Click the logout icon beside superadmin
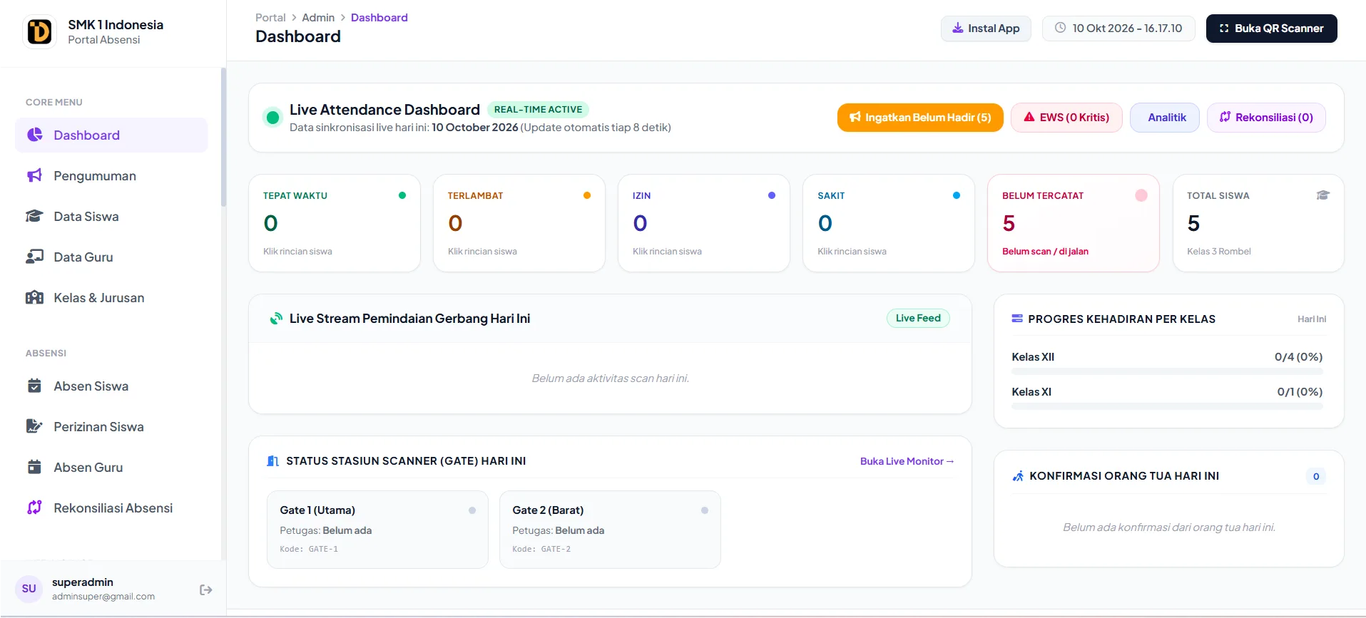This screenshot has width=1366, height=618. pyautogui.click(x=206, y=589)
